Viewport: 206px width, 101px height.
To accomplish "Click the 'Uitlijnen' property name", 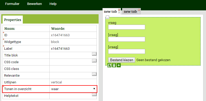I will tap(10, 82).
